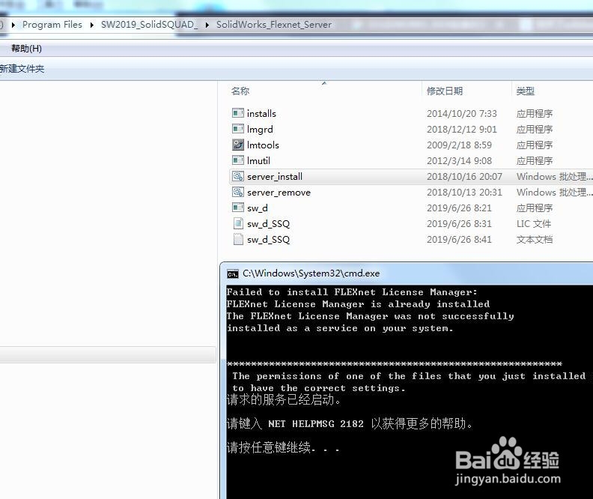Click the lmtools application icon
This screenshot has height=499, width=593.
point(238,145)
